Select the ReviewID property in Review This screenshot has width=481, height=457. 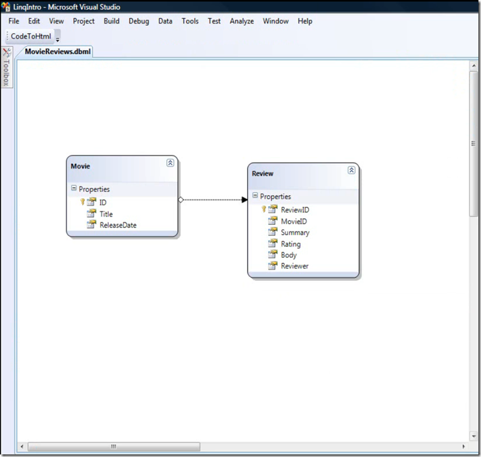coord(295,210)
